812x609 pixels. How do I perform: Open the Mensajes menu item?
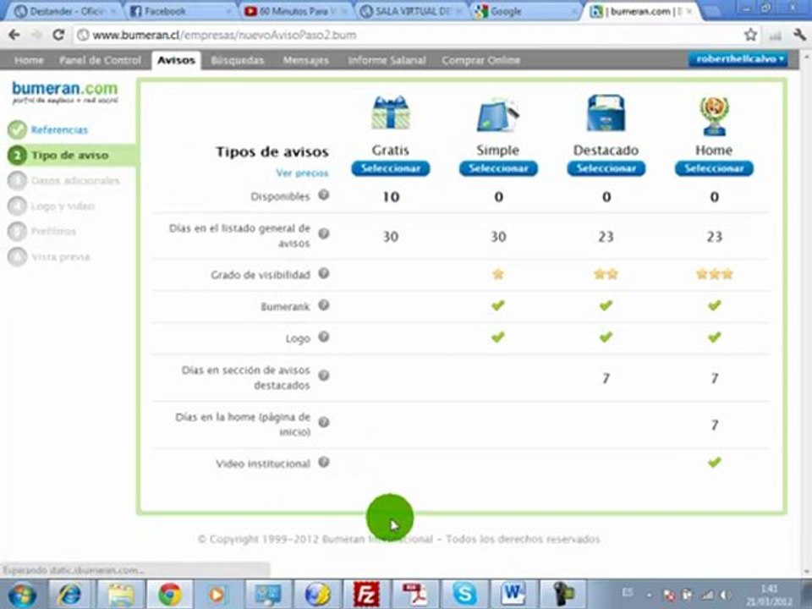pos(305,60)
